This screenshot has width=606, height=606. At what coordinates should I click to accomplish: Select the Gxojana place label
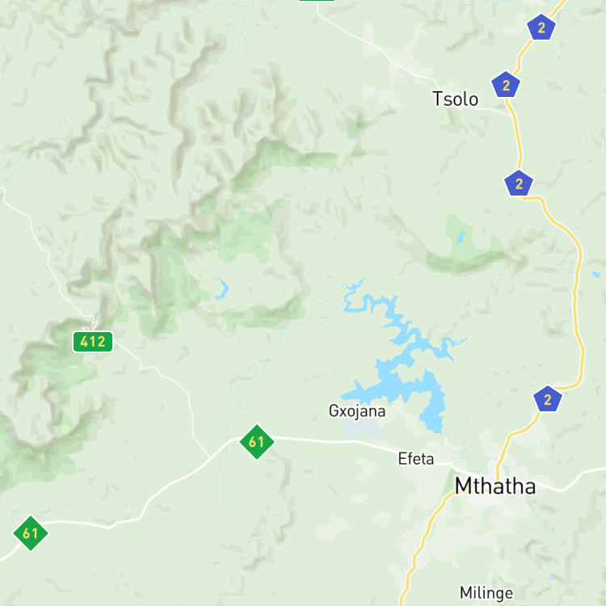(356, 411)
